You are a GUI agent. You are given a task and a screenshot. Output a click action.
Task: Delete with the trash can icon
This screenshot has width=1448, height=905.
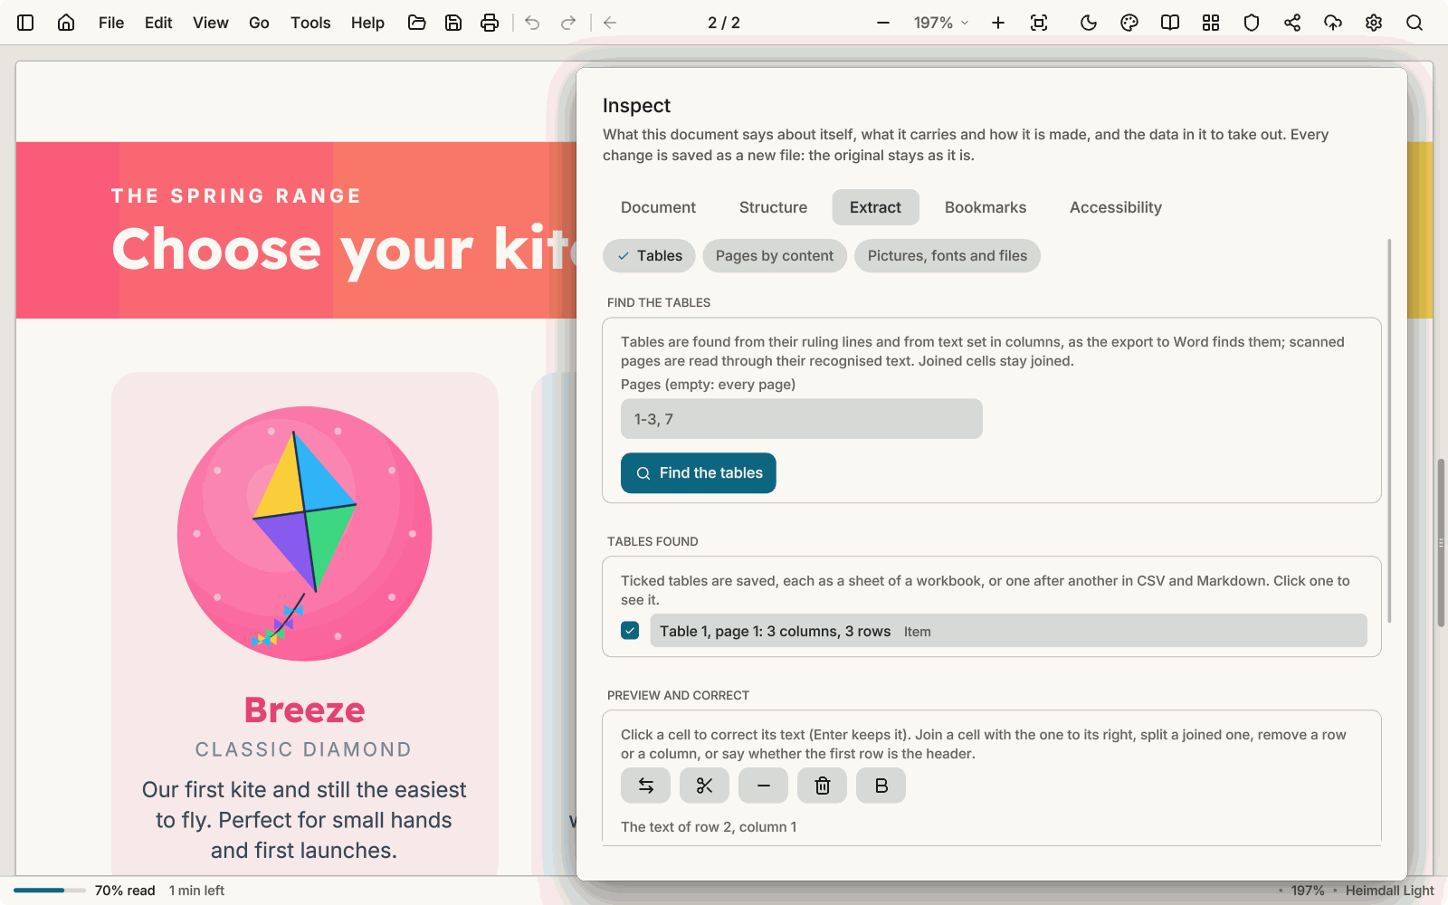click(x=822, y=786)
